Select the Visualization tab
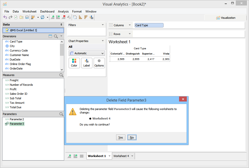The width and height of the screenshot is (249, 168). click(226, 18)
